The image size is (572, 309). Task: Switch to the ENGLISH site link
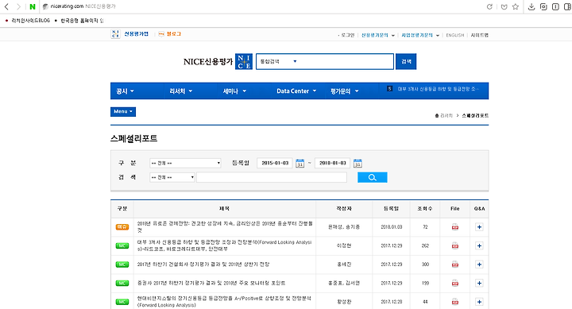pyautogui.click(x=455, y=36)
